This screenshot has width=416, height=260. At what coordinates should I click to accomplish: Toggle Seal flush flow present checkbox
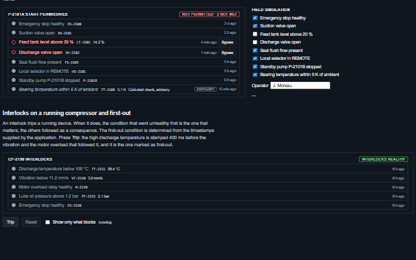(255, 51)
